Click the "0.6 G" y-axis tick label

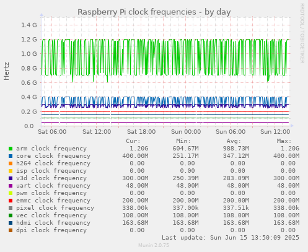[29, 83]
